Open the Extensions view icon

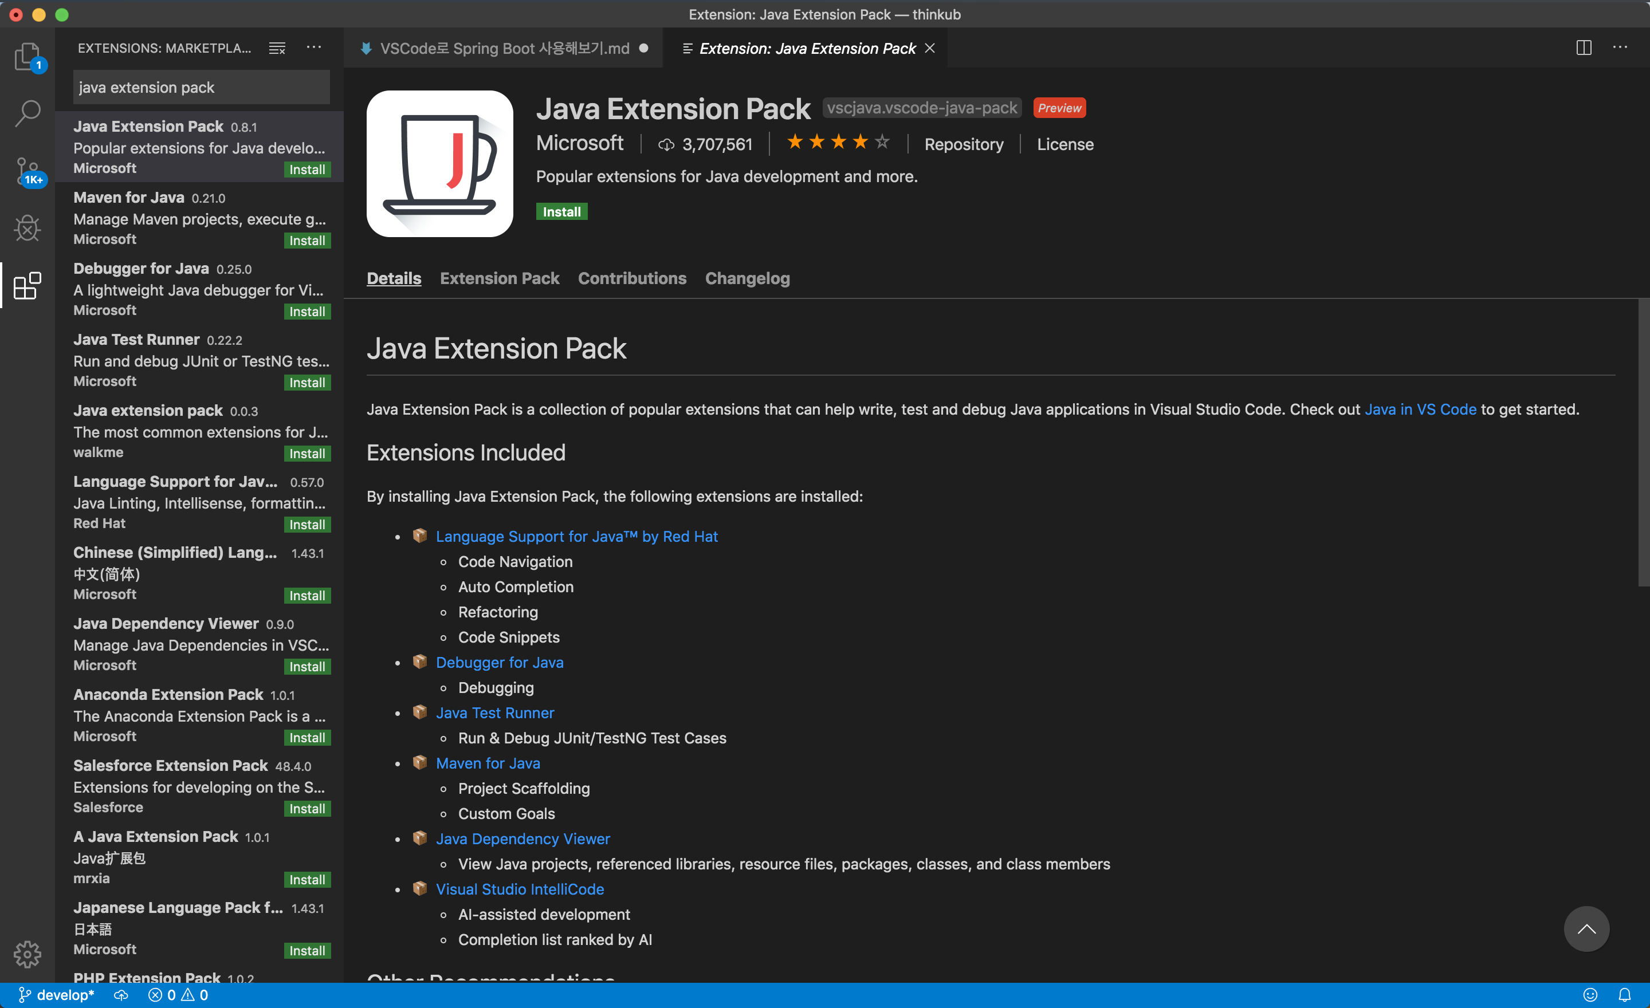(27, 286)
